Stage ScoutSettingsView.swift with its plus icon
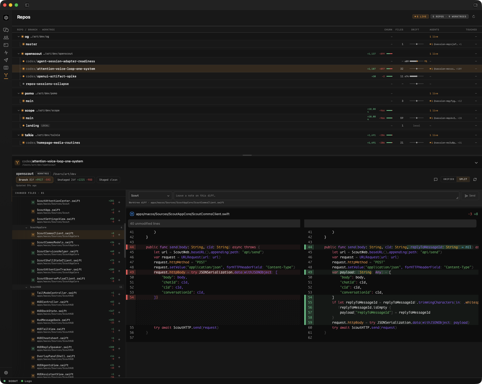This screenshot has height=384, width=482. click(x=119, y=220)
